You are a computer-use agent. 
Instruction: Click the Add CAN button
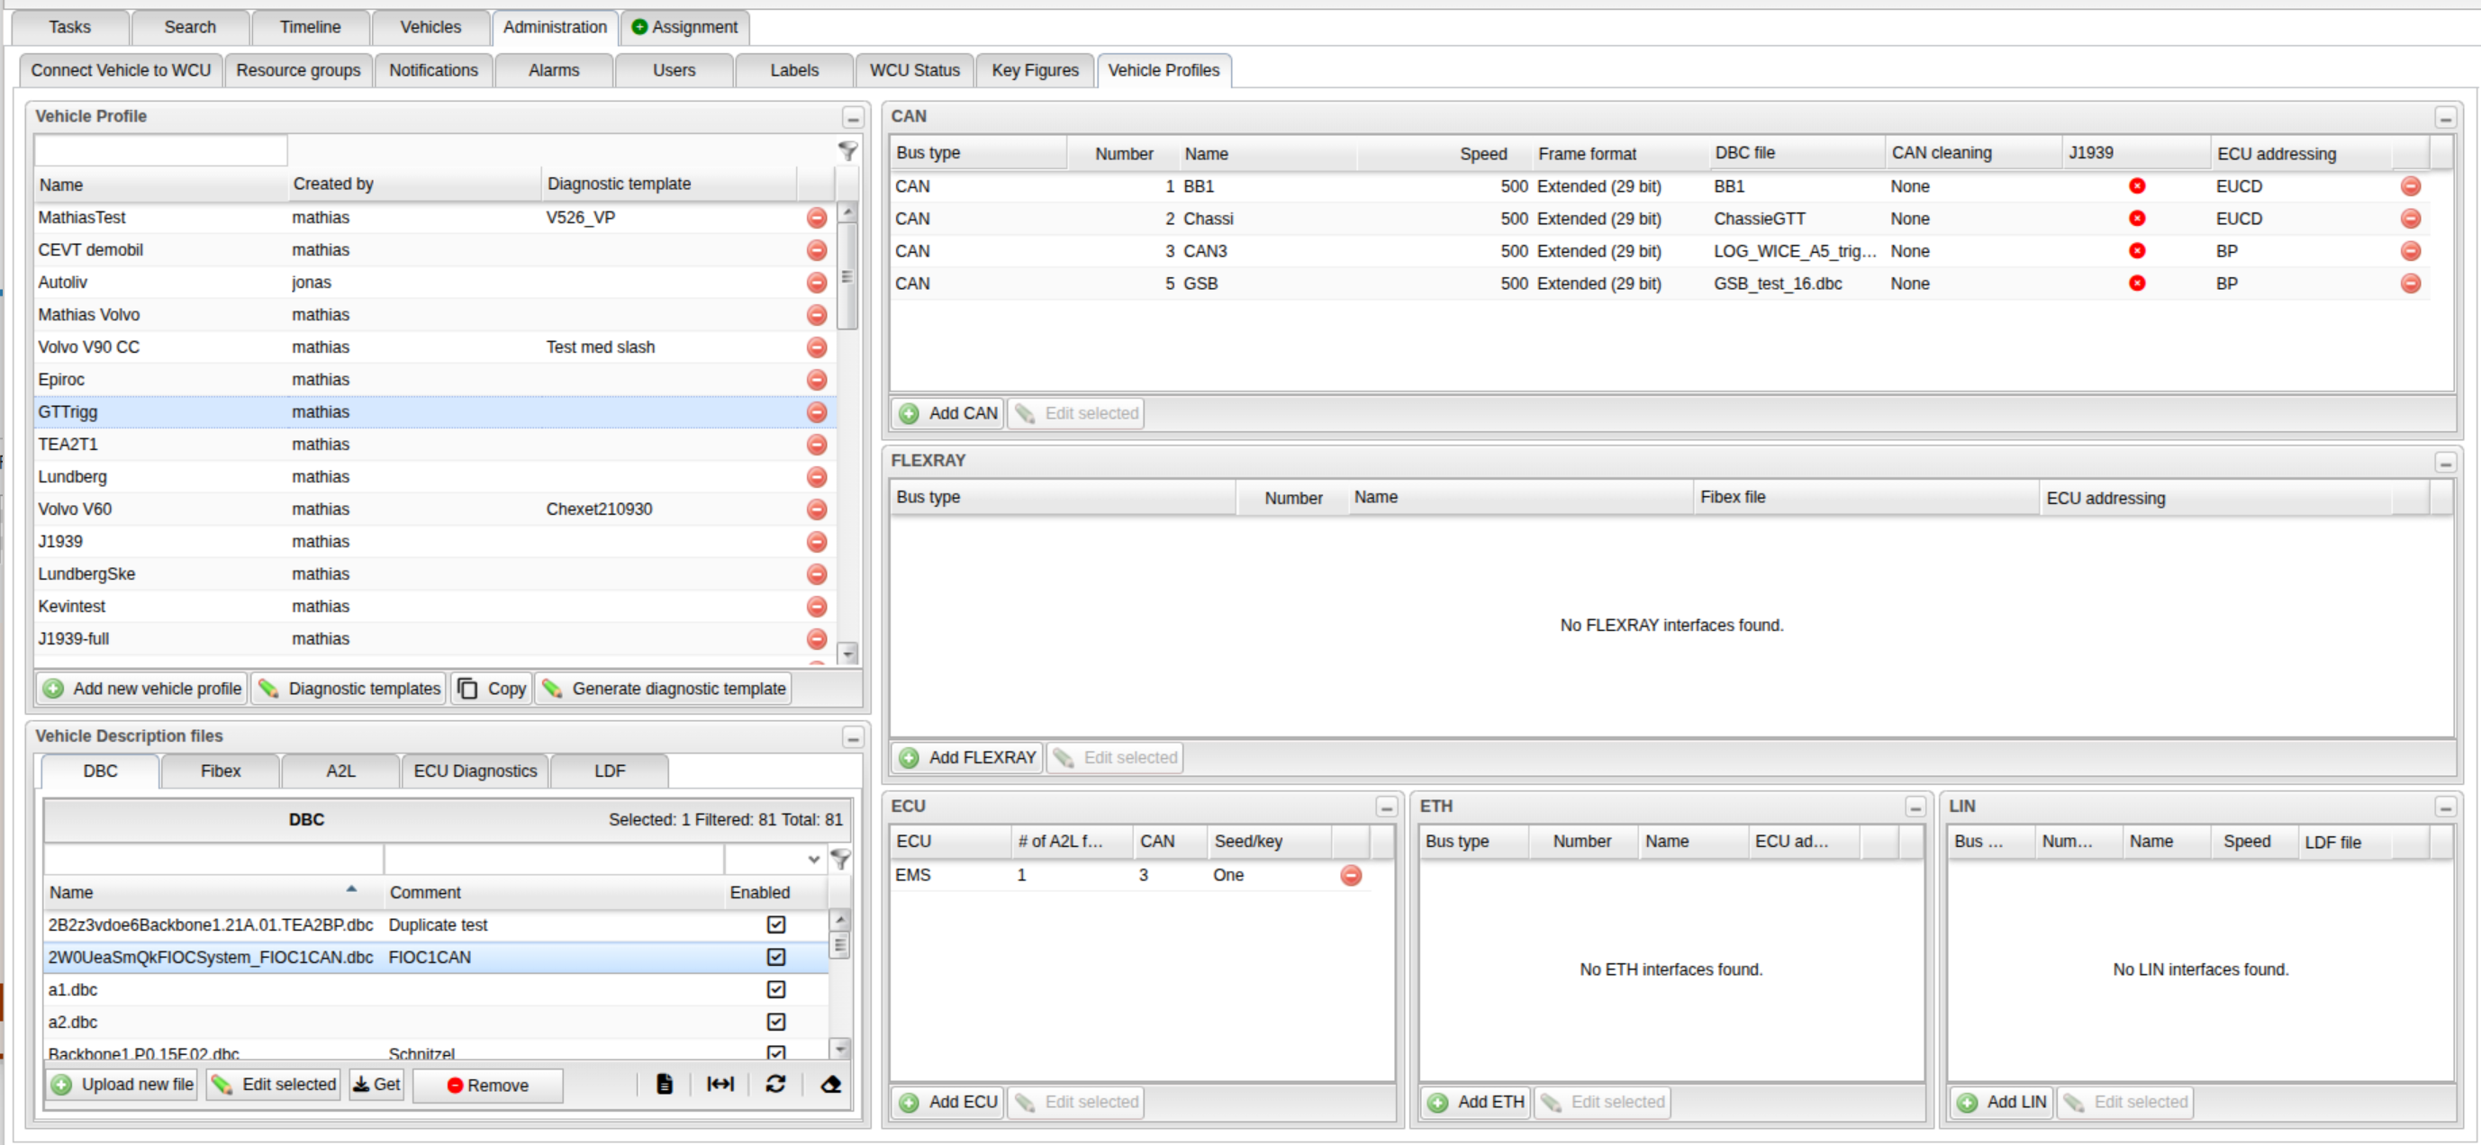tap(947, 413)
